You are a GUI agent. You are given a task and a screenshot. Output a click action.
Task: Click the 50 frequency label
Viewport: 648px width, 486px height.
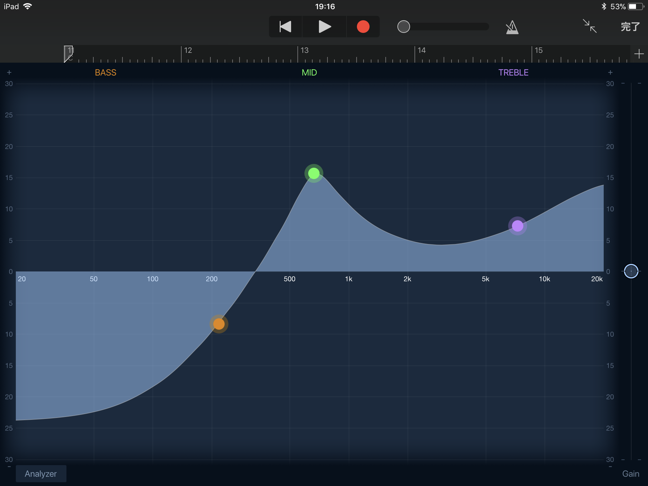(x=94, y=279)
